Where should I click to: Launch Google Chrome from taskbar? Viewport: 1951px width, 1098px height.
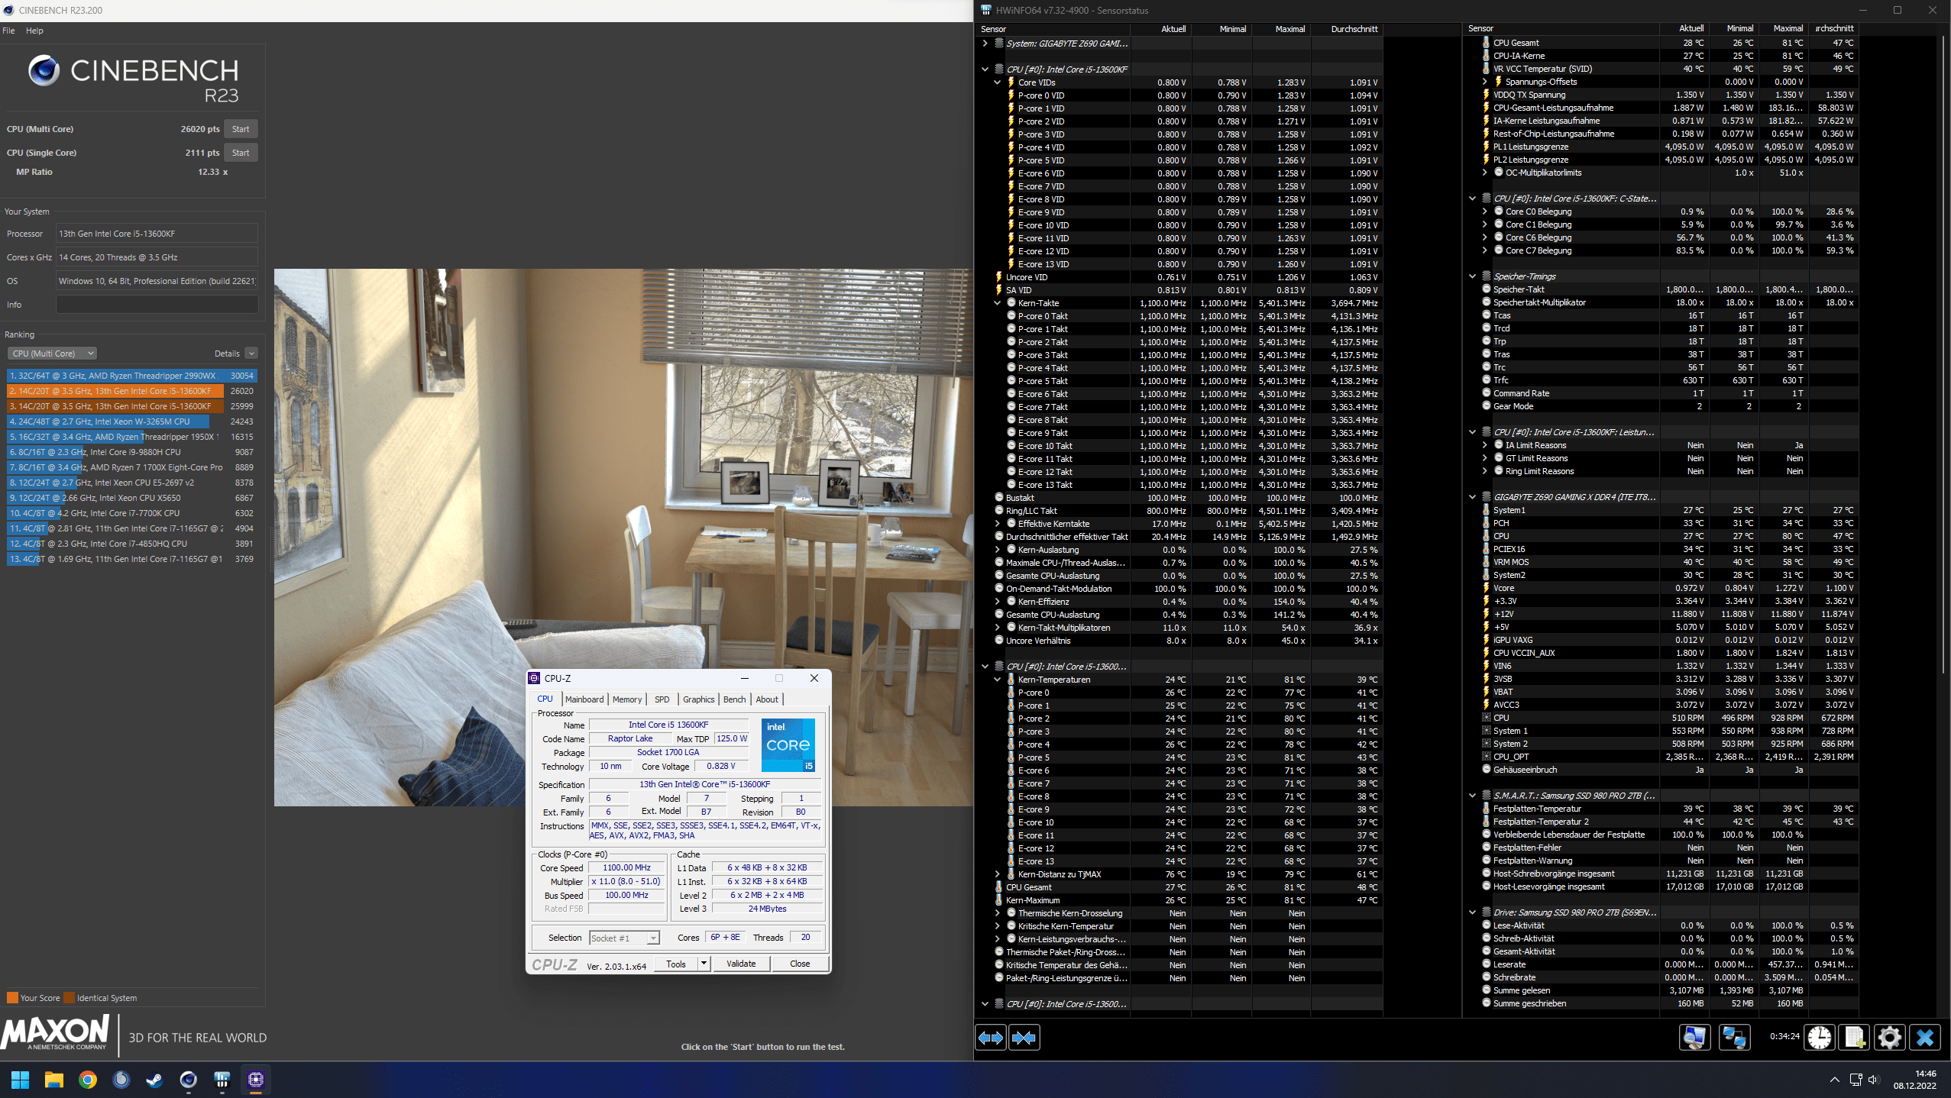(87, 1080)
